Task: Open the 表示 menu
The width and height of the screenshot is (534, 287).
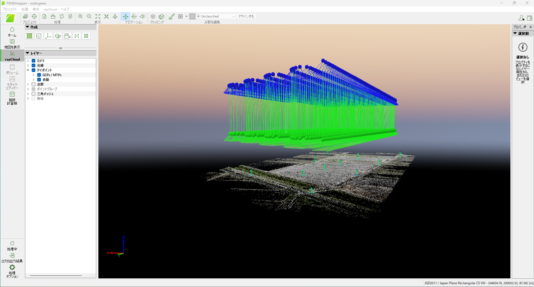Action: tap(36, 9)
